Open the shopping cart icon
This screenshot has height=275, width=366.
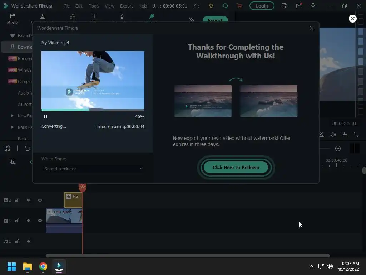[239, 6]
